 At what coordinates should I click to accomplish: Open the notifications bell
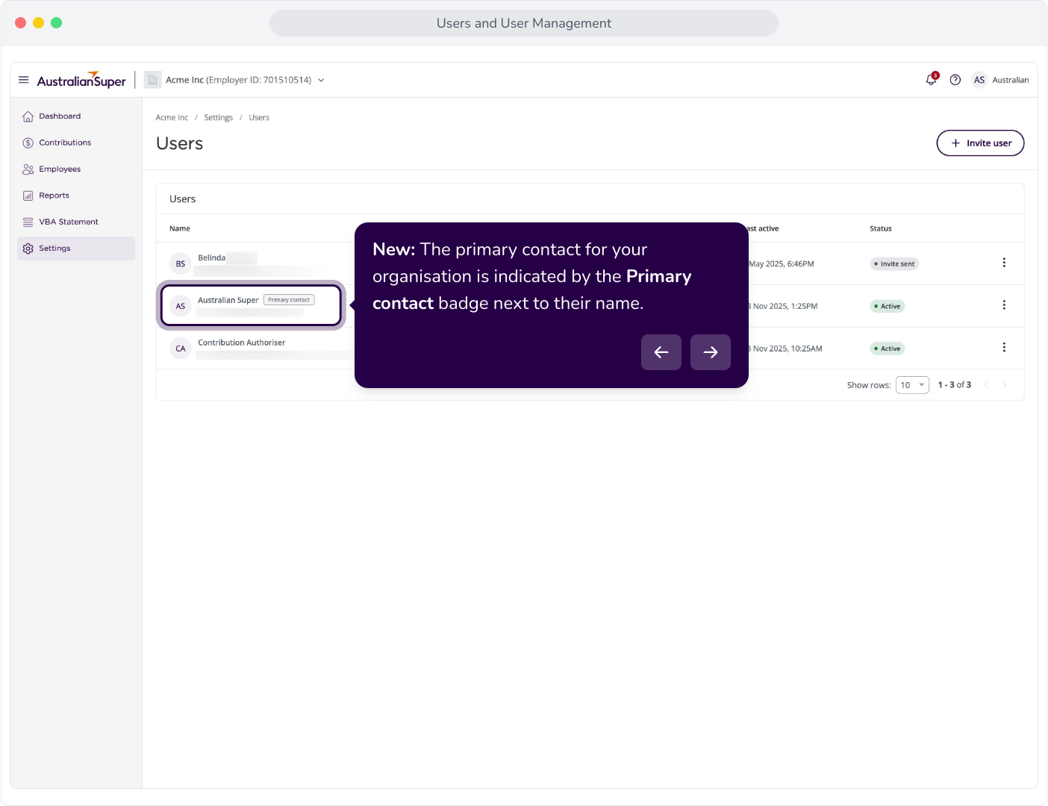click(932, 80)
